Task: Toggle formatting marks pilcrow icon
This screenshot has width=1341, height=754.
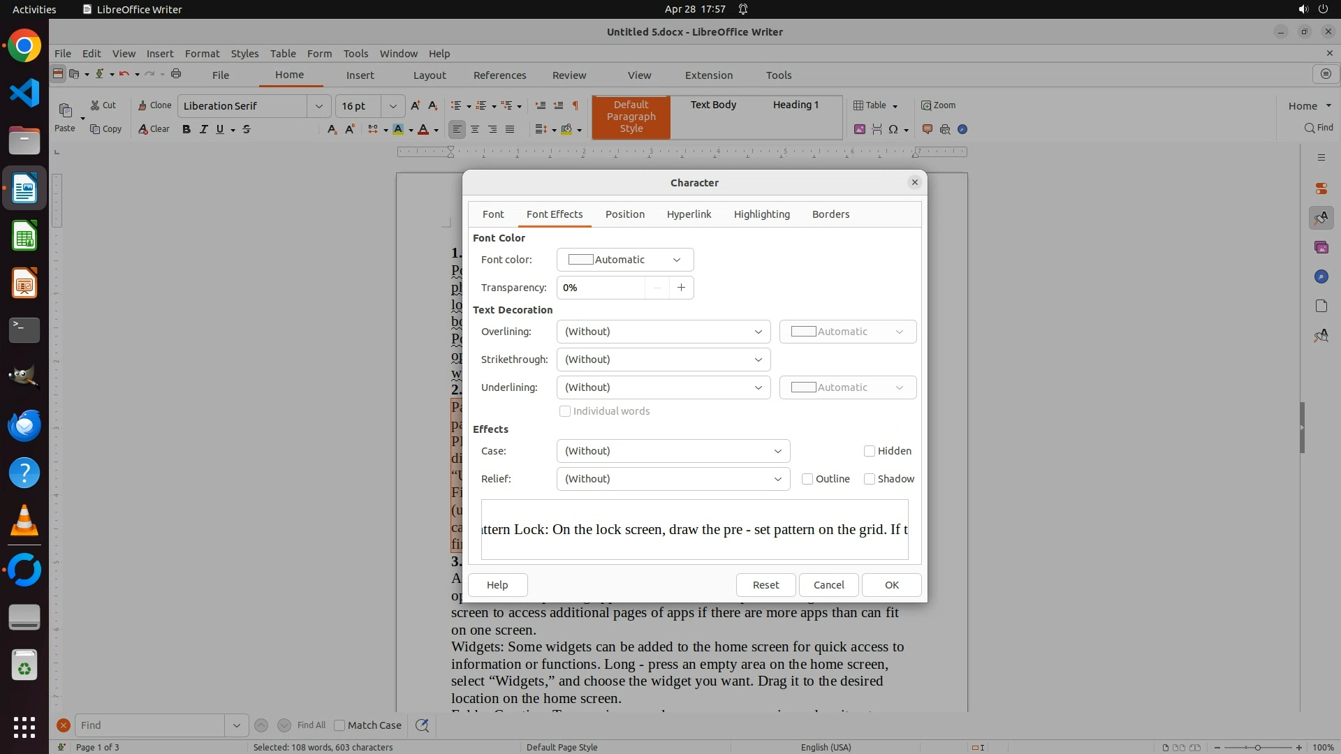Action: coord(576,105)
